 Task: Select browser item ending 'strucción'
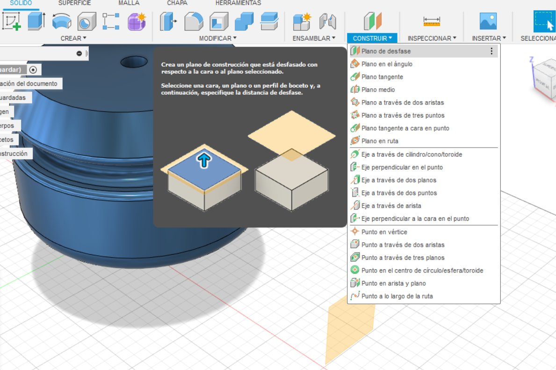click(x=16, y=154)
